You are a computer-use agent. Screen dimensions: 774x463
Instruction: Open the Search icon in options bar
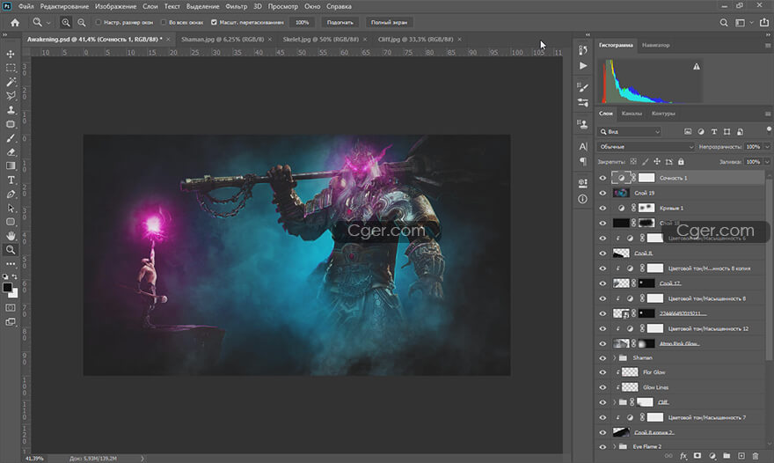point(724,22)
